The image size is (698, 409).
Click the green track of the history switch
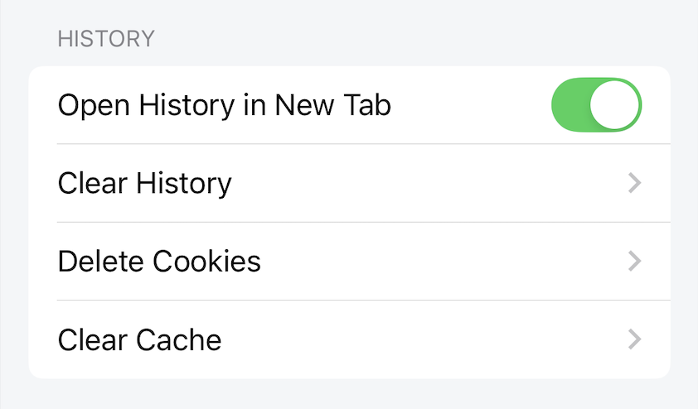click(x=572, y=105)
